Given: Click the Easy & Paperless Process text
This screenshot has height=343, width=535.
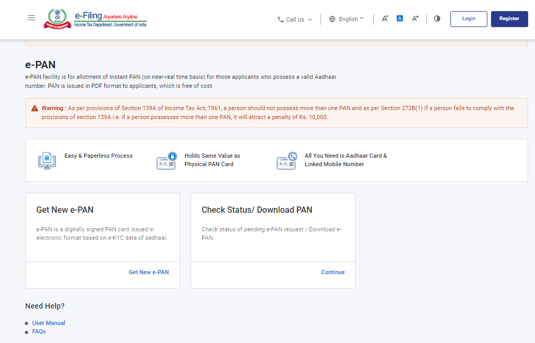Looking at the screenshot, I should click(x=98, y=156).
